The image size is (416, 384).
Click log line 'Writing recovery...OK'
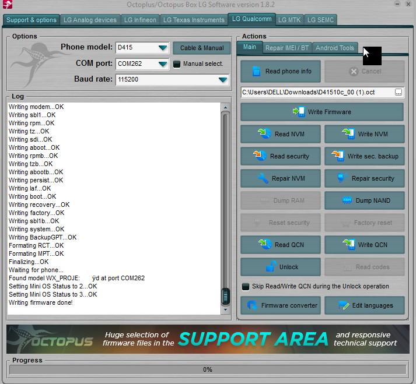pyautogui.click(x=39, y=205)
